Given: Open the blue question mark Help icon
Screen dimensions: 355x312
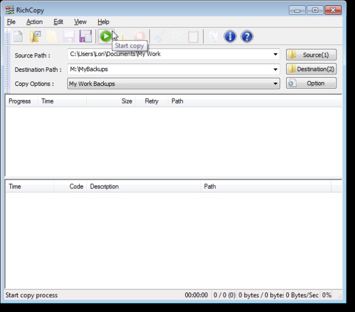Looking at the screenshot, I should (247, 36).
